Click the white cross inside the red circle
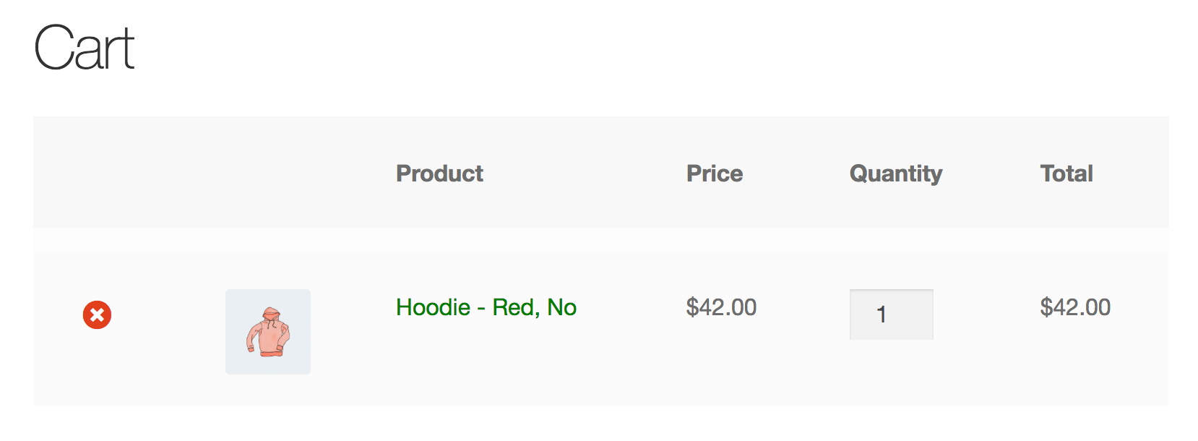Image resolution: width=1198 pixels, height=441 pixels. point(97,315)
